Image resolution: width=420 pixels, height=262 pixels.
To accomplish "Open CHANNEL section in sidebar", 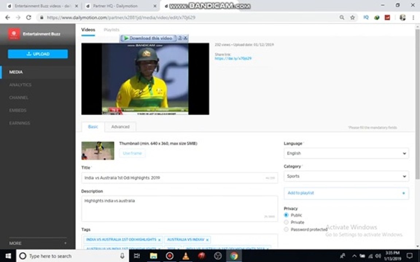I will point(19,98).
